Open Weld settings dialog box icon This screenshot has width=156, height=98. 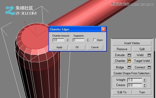[x=149, y=55]
